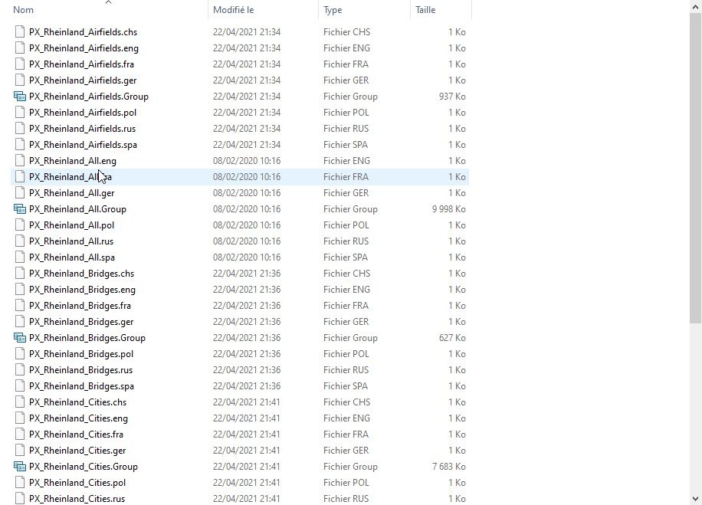The height and width of the screenshot is (505, 702).
Task: Select file name PX_Rheinland_Bridges.fra
Action: [x=80, y=306]
